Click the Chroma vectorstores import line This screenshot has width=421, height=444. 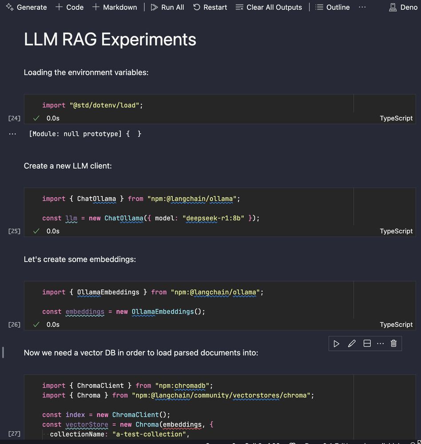click(x=178, y=395)
